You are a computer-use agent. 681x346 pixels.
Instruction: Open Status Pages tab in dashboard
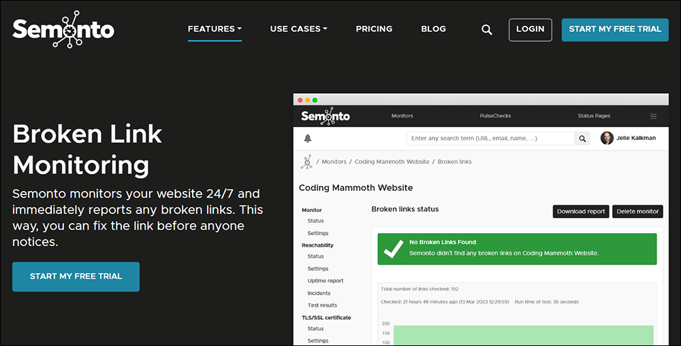(x=594, y=116)
